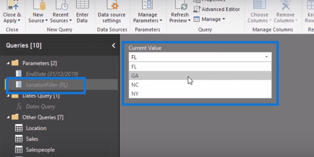Choose NY from the dropdown list
Screen dimensions: 314x157
(x=200, y=94)
